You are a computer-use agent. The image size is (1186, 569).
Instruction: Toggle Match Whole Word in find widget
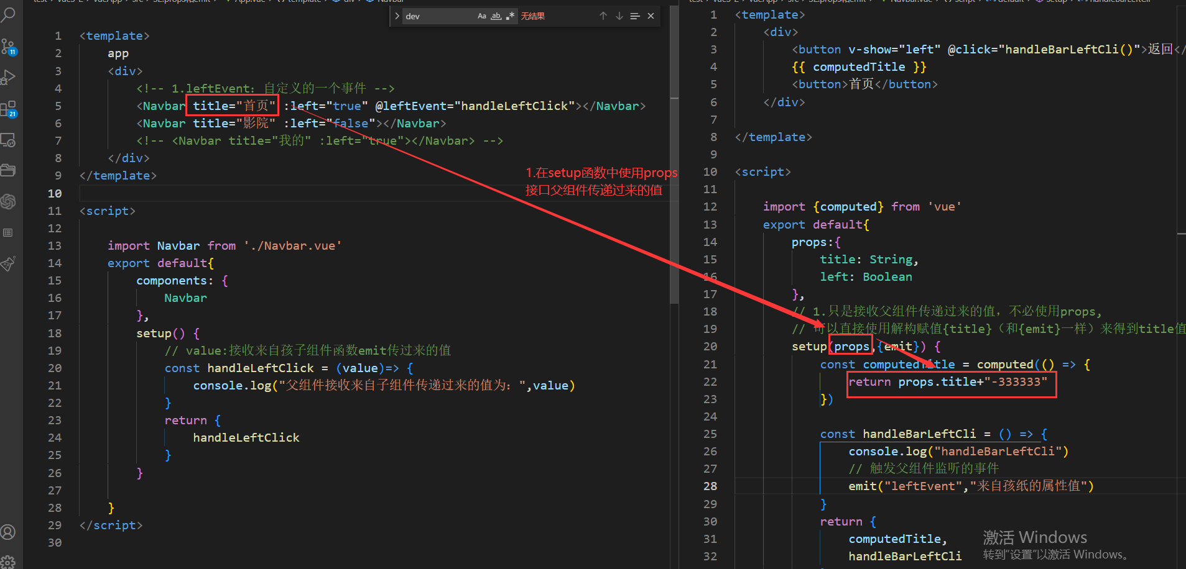click(x=496, y=16)
